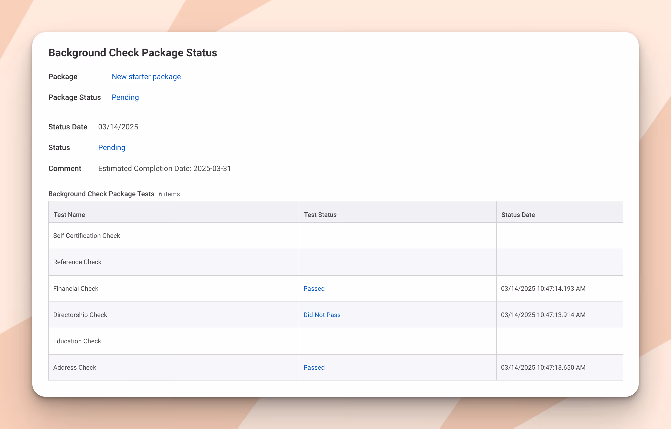Open Directorship Check Did Not Pass link
The height and width of the screenshot is (429, 671).
coord(322,315)
